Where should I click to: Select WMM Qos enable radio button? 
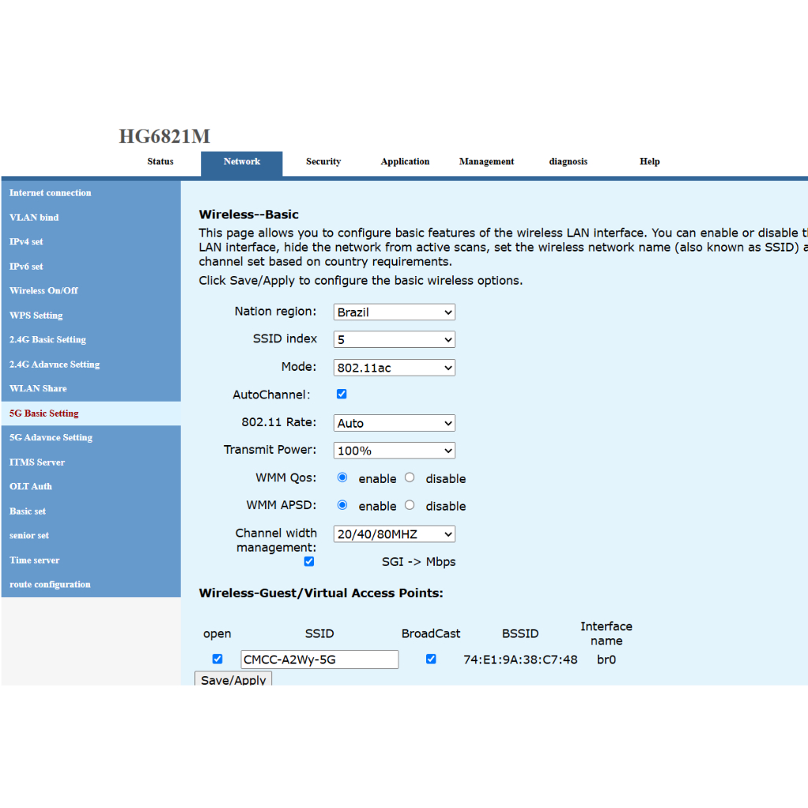click(x=342, y=477)
